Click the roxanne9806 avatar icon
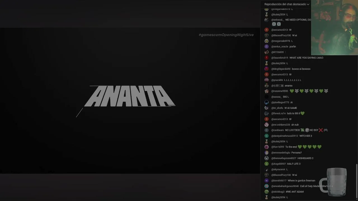Screen dimensions: 358x201 pyautogui.click(x=267, y=91)
